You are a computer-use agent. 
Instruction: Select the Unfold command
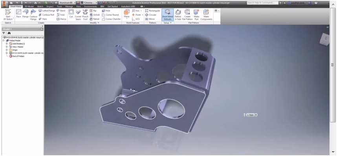95,15
